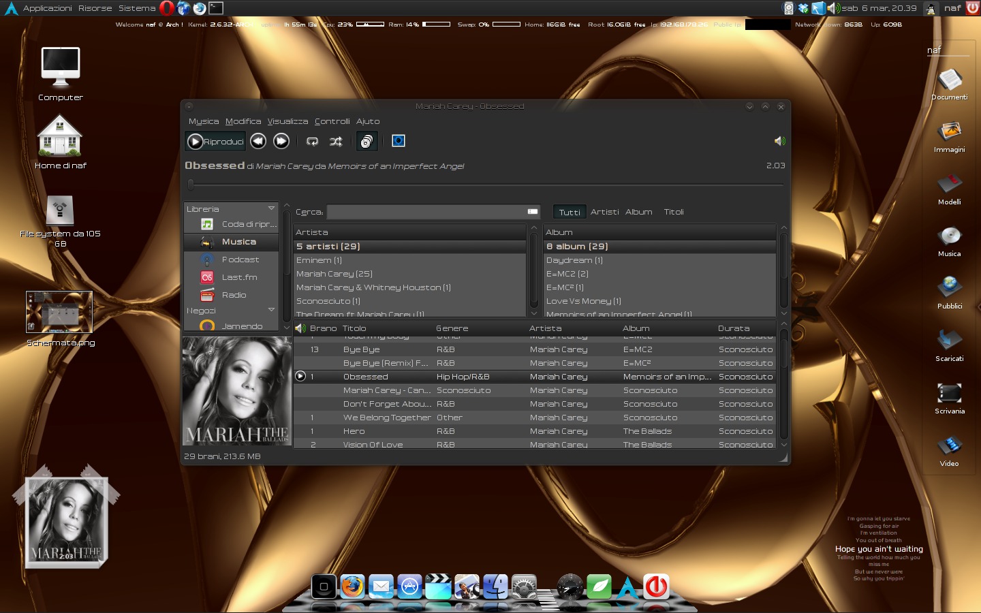
Task: Open the Radio source
Action: 232,295
